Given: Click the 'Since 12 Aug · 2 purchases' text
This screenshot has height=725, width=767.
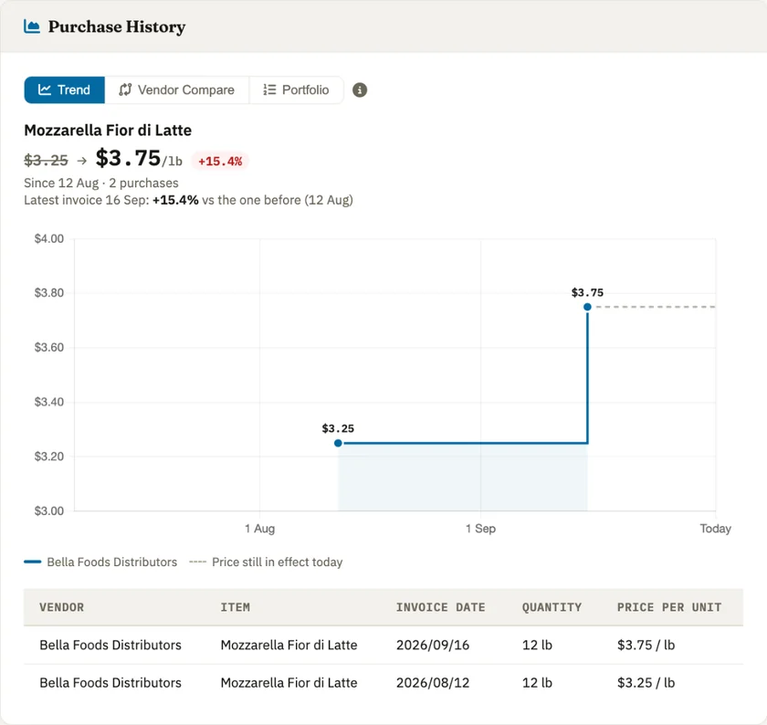Looking at the screenshot, I should pyautogui.click(x=101, y=183).
